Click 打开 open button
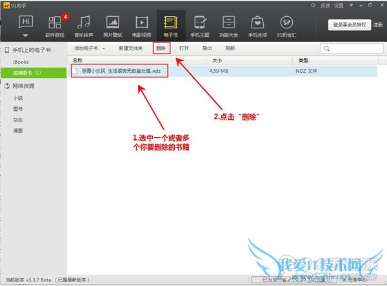Image resolution: width=387 pixels, height=286 pixels. tap(184, 48)
